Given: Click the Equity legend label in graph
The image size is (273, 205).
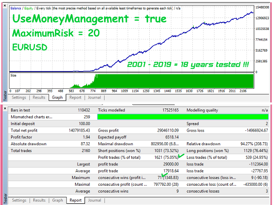Looking at the screenshot, I should coord(29,9).
